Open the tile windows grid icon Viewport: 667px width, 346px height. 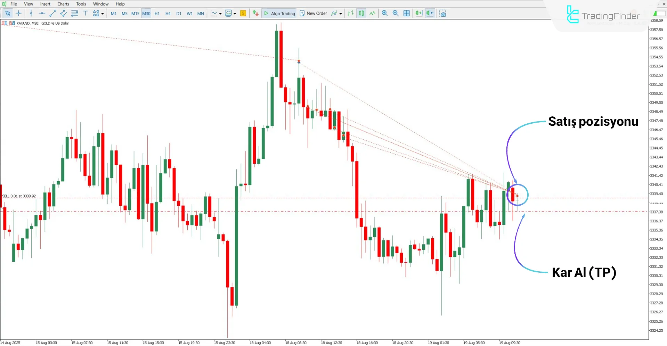pyautogui.click(x=406, y=13)
